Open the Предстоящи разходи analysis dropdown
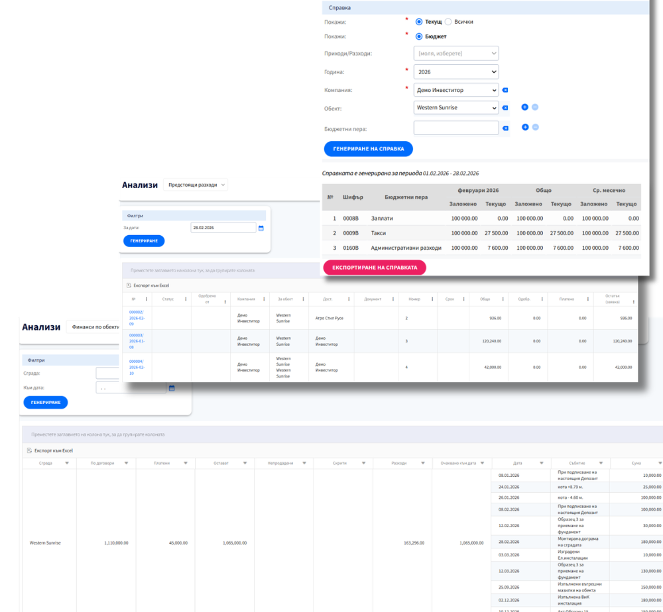Image resolution: width=663 pixels, height=612 pixels. pos(196,185)
